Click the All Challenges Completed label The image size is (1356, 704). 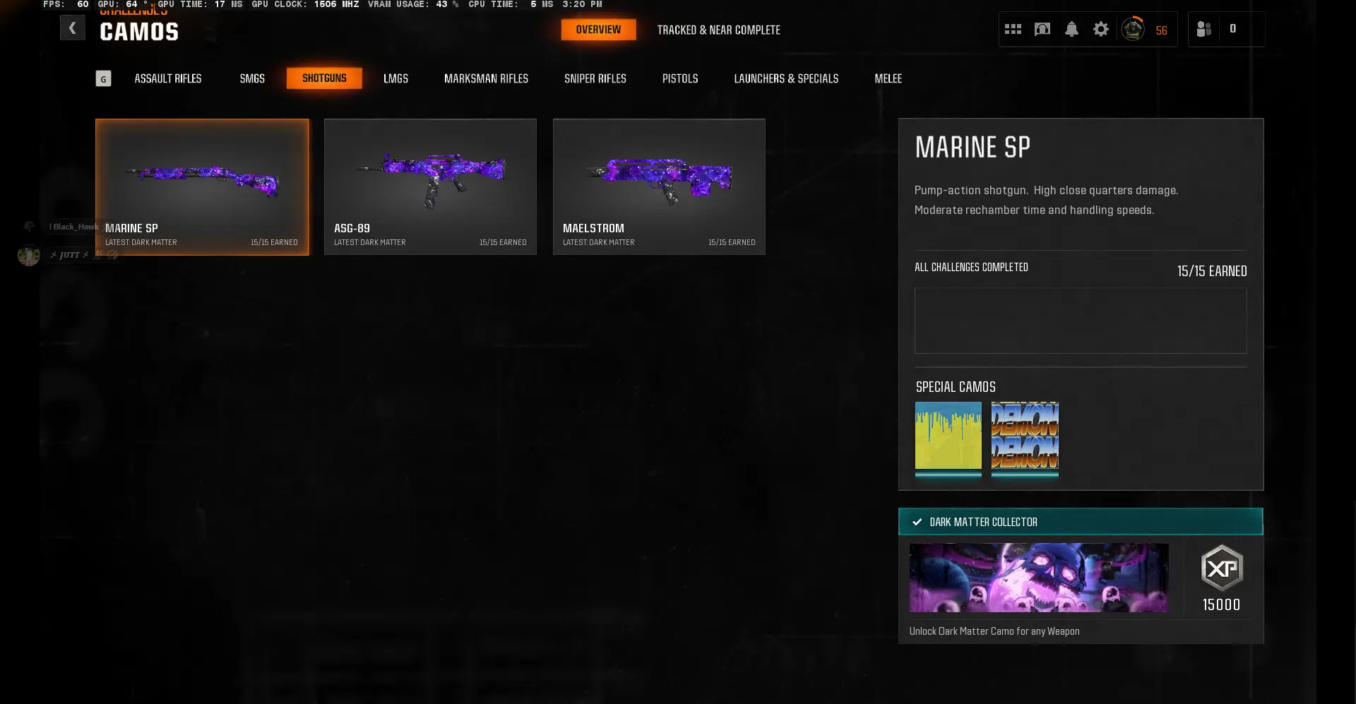tap(971, 268)
